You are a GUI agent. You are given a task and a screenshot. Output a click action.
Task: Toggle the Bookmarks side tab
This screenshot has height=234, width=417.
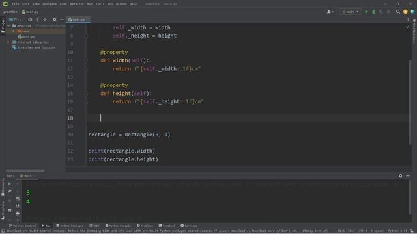tap(3, 187)
